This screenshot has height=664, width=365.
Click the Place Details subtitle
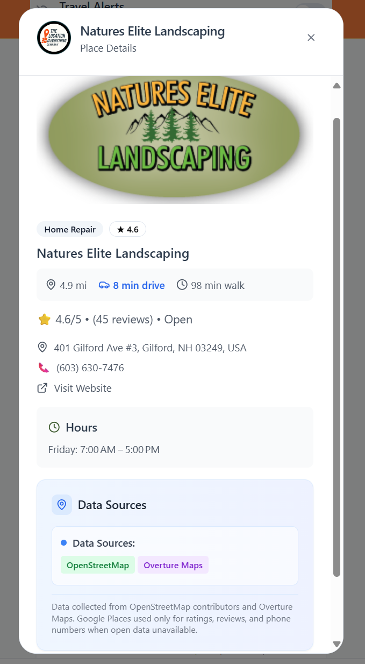pyautogui.click(x=108, y=48)
